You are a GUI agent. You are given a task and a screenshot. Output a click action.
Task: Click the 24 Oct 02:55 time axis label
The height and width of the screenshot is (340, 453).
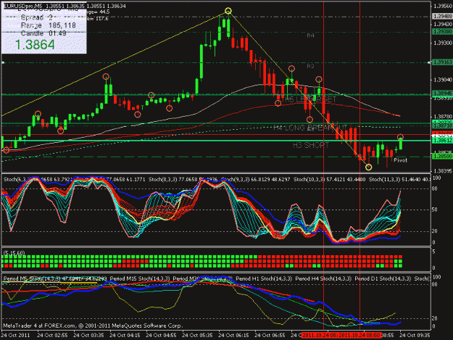pyautogui.click(x=52, y=336)
